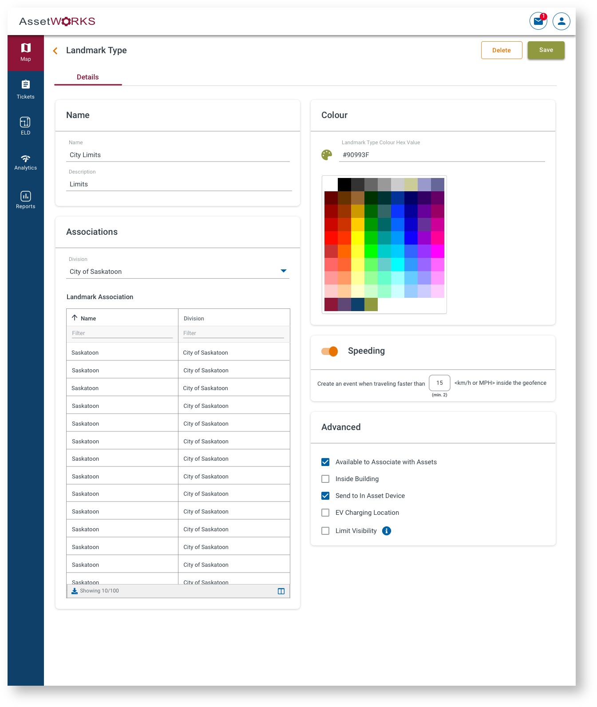The height and width of the screenshot is (707, 597).
Task: Click the table download icon
Action: (x=75, y=591)
